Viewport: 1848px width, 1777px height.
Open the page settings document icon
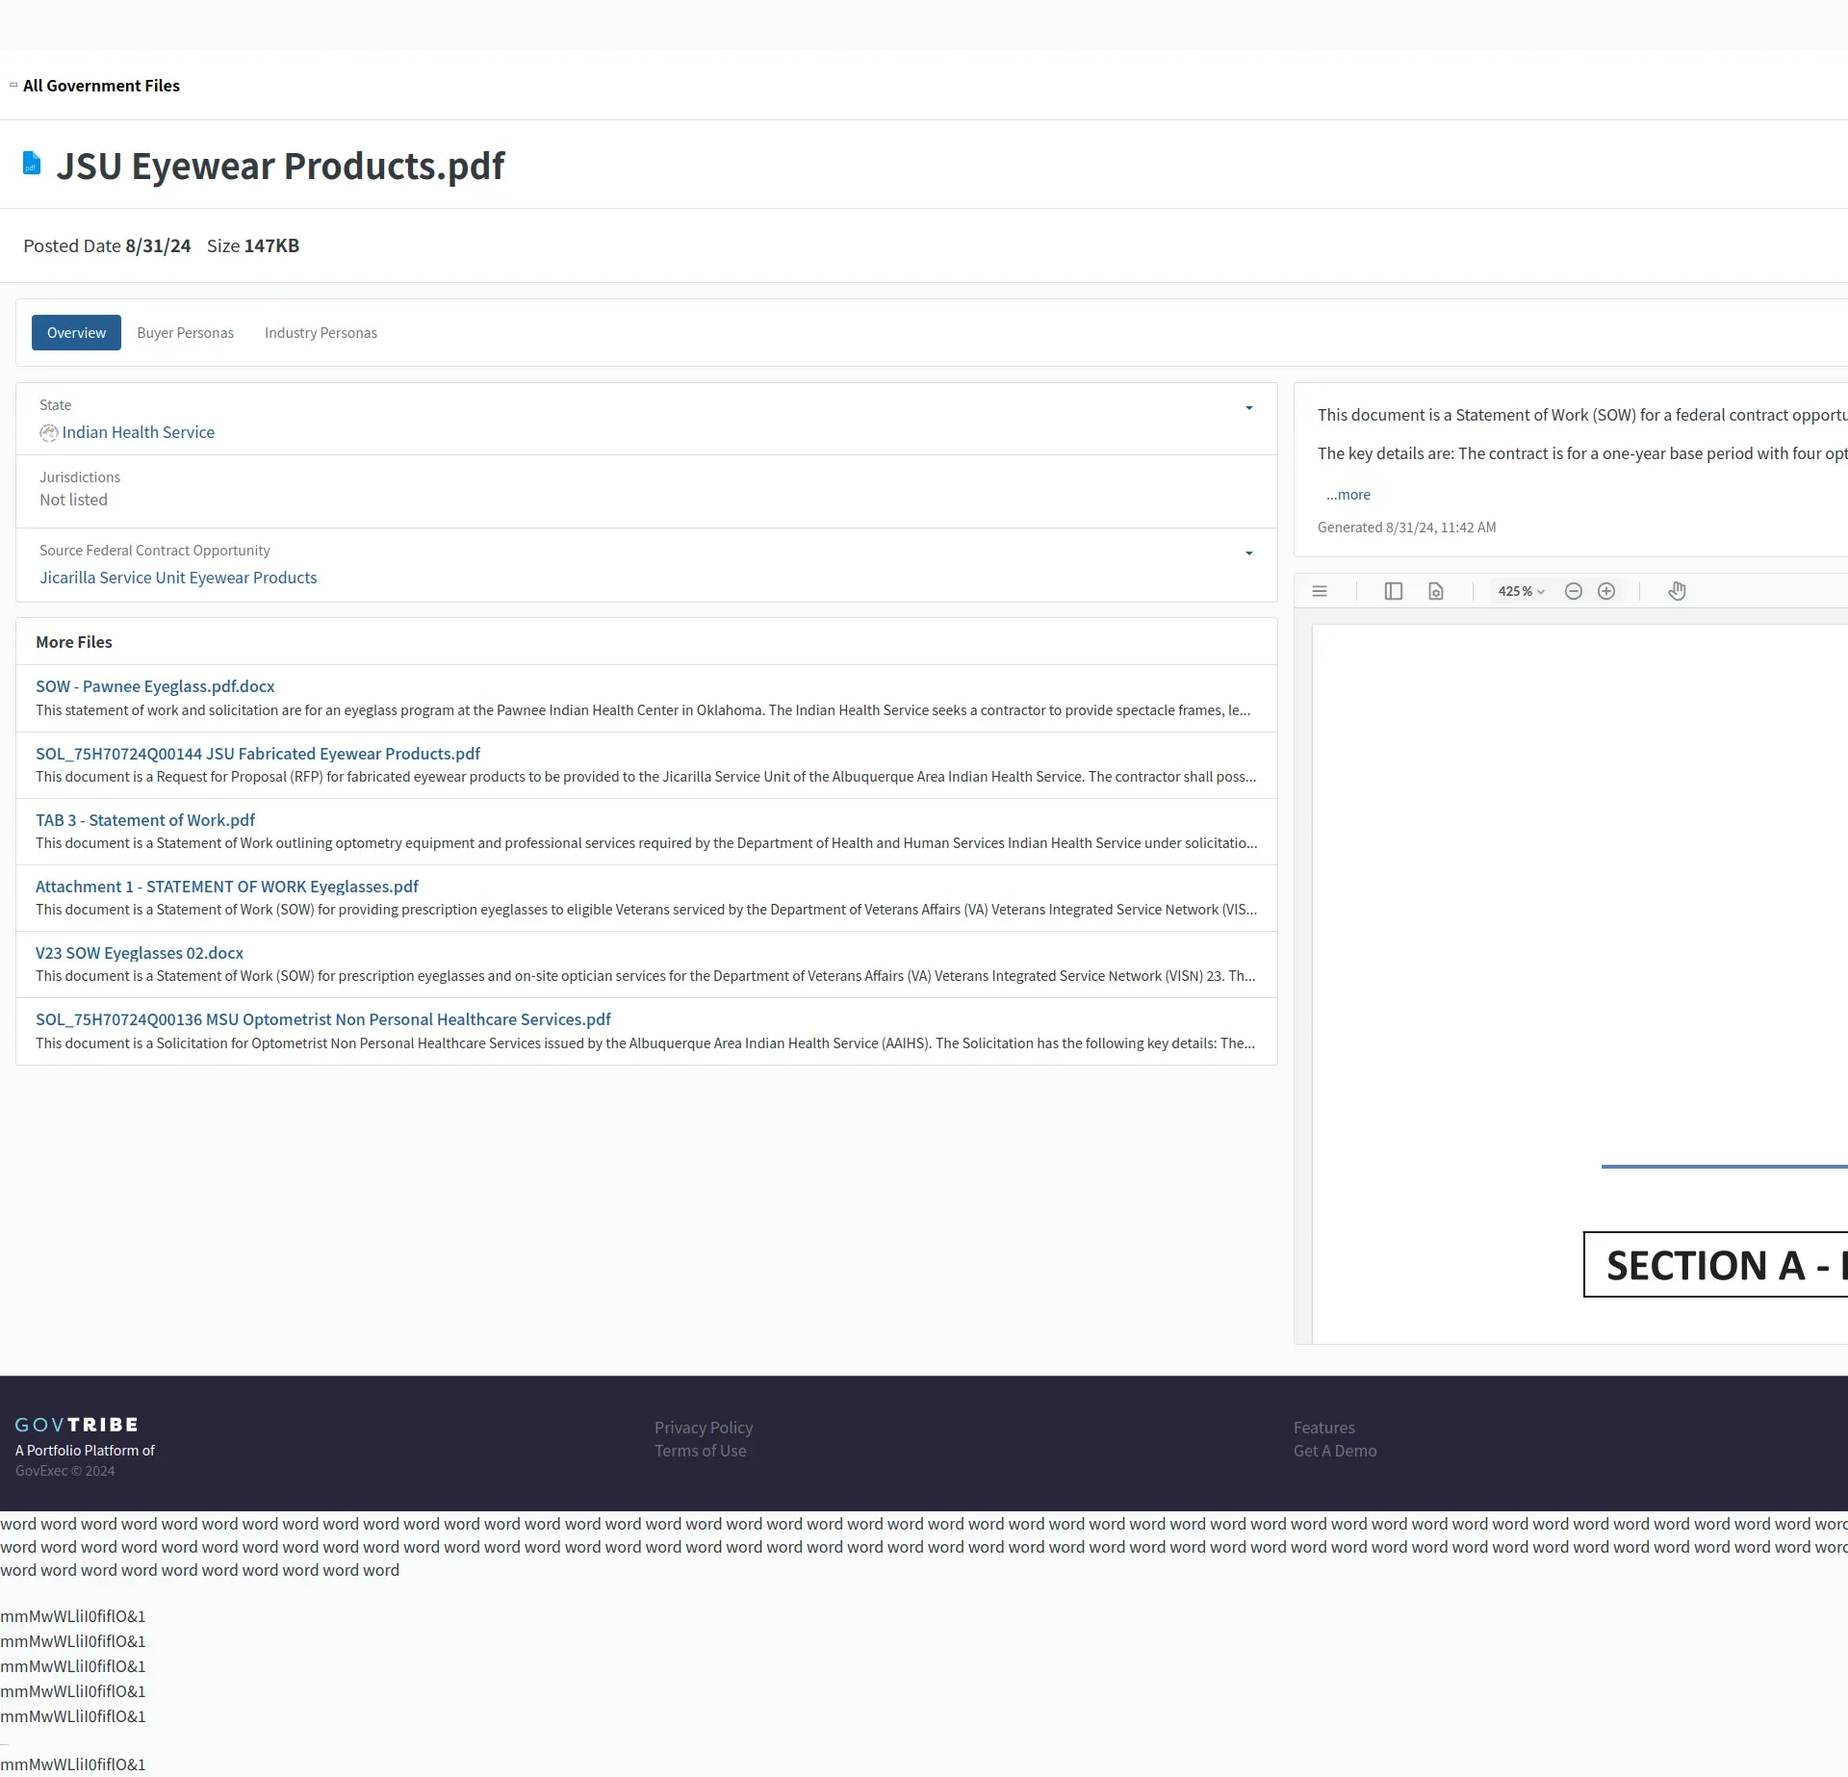tap(1436, 591)
